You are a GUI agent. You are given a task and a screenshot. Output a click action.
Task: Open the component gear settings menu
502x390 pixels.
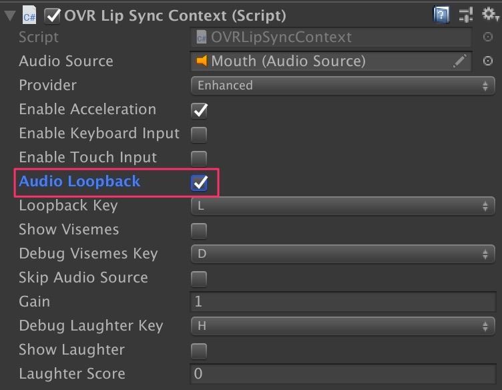tap(490, 14)
